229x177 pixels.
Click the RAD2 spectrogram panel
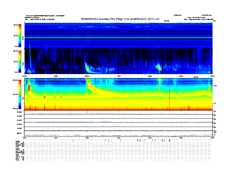tap(119, 36)
